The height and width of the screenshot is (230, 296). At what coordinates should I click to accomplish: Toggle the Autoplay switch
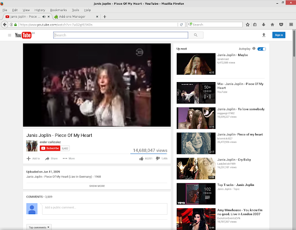tap(261, 49)
